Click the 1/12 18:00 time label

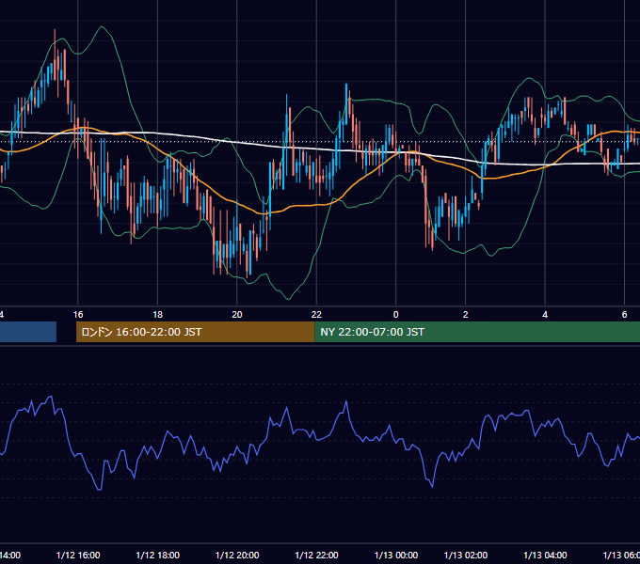(x=157, y=555)
